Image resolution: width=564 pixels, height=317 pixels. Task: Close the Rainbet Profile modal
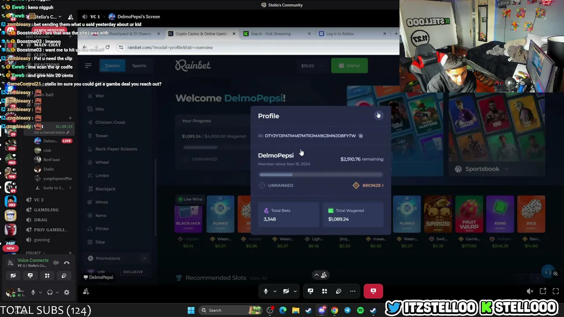(x=378, y=115)
